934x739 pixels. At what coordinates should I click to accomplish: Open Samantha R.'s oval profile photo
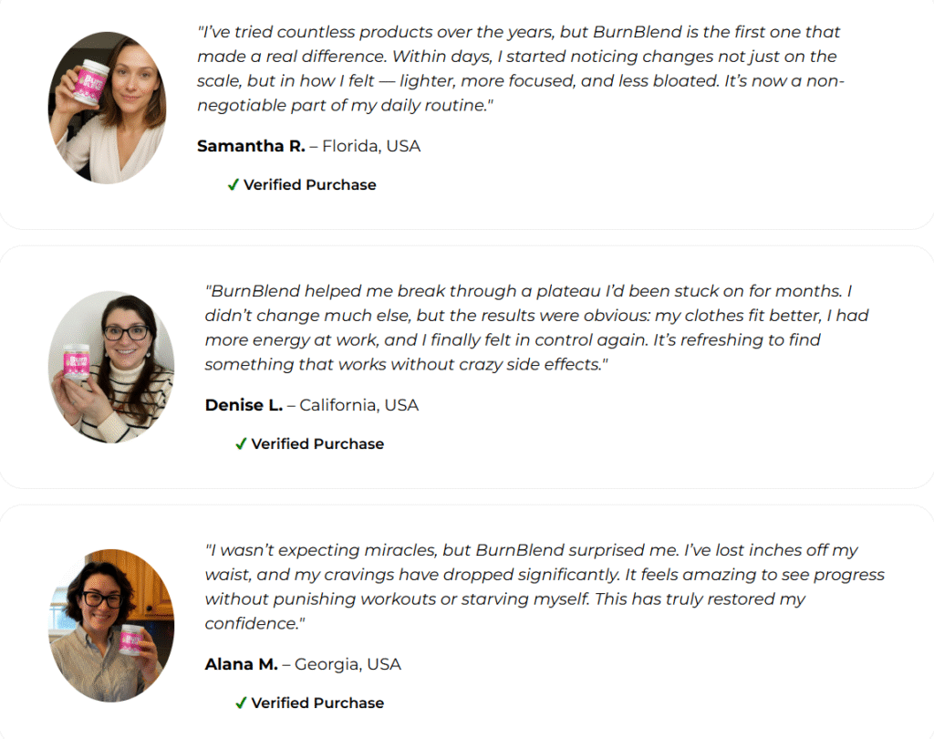click(107, 108)
